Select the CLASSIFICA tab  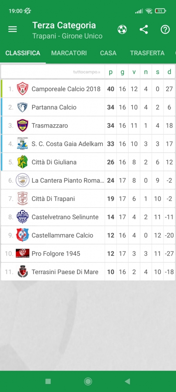(23, 53)
